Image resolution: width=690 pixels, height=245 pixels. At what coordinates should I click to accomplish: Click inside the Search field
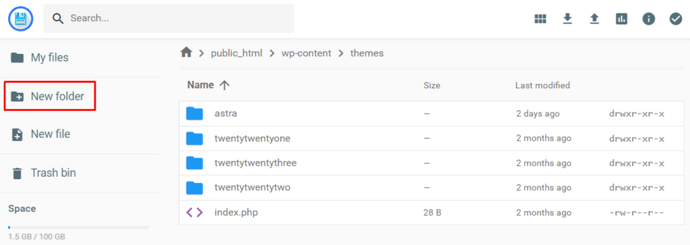click(168, 18)
